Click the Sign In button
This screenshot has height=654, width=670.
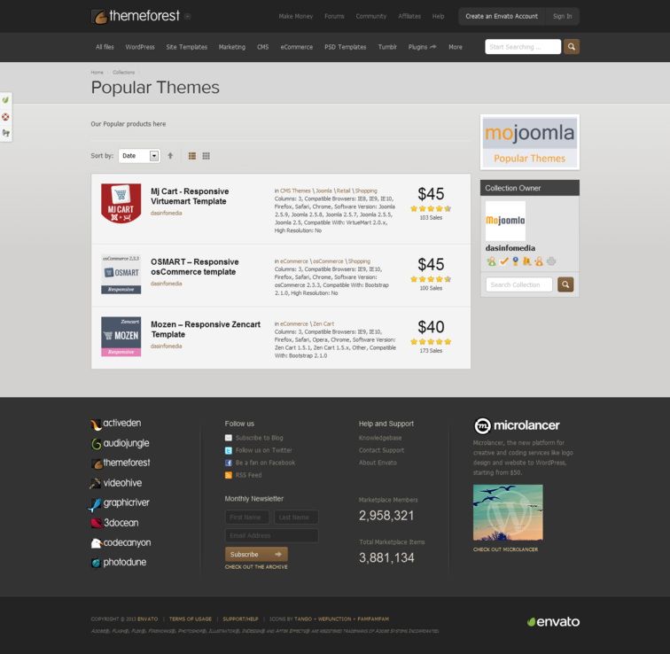pos(562,16)
